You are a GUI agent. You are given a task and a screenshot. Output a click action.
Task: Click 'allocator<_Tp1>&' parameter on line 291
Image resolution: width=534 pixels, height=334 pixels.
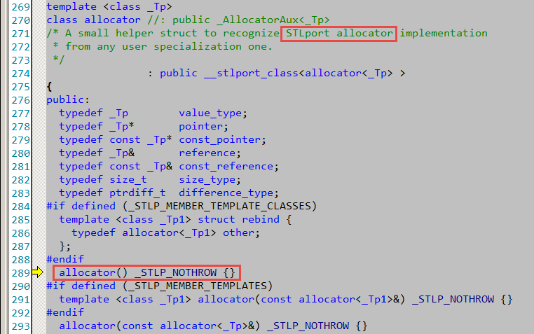click(x=349, y=299)
